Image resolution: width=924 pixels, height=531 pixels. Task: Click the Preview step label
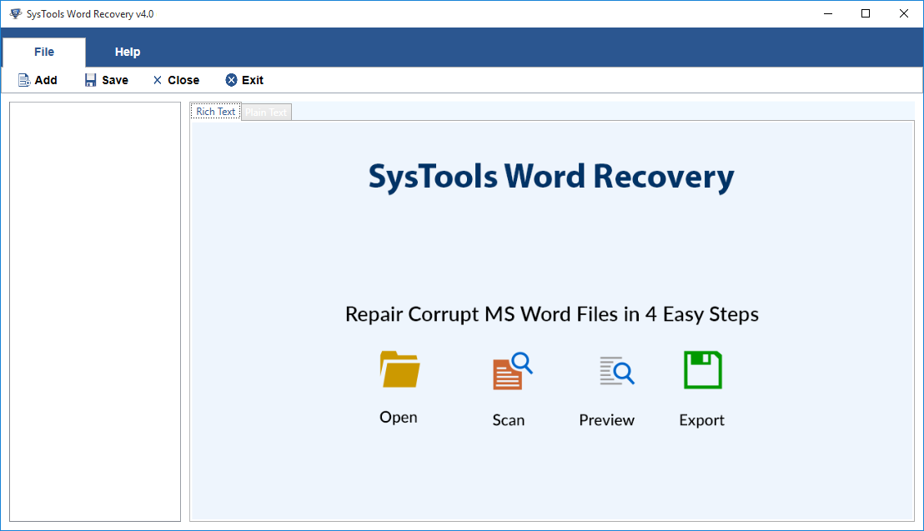pos(606,420)
